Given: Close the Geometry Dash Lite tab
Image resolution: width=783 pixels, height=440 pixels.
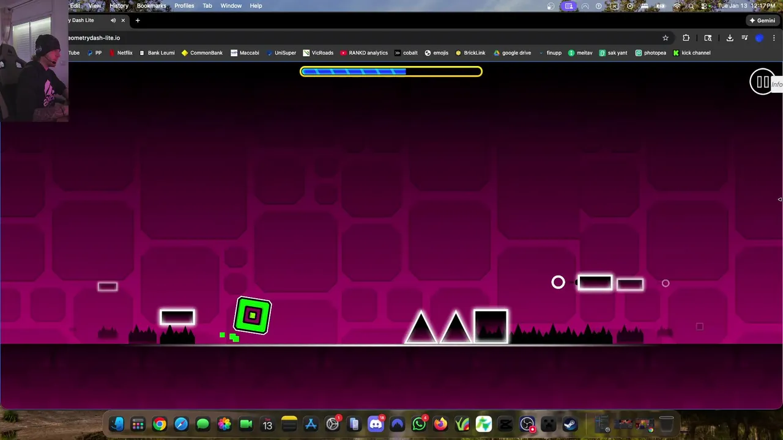Looking at the screenshot, I should pyautogui.click(x=123, y=20).
